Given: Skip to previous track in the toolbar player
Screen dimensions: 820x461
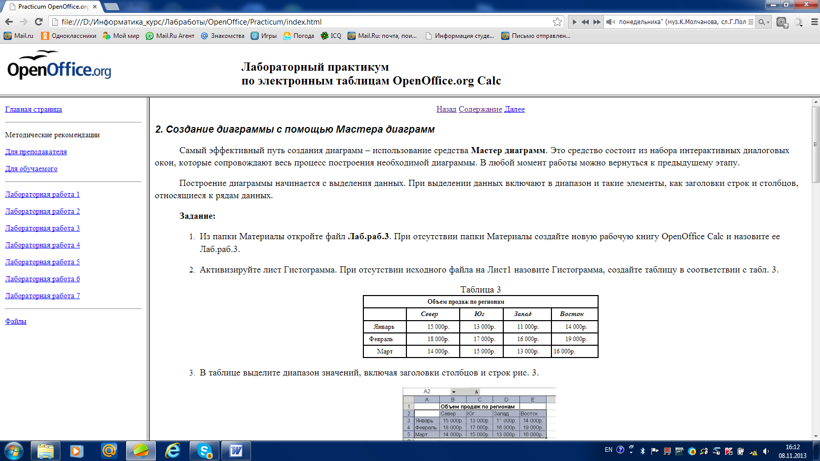Looking at the screenshot, I should click(585, 22).
